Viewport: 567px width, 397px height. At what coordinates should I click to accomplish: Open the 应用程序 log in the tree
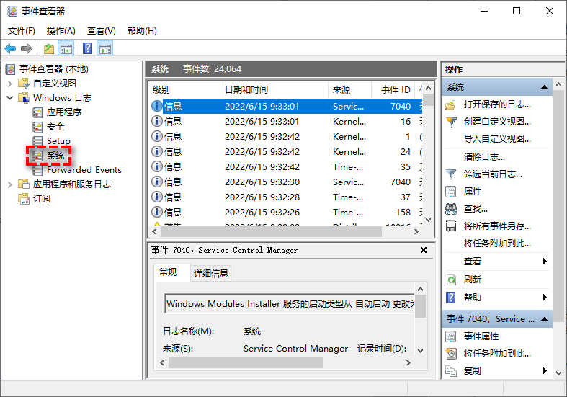click(64, 112)
